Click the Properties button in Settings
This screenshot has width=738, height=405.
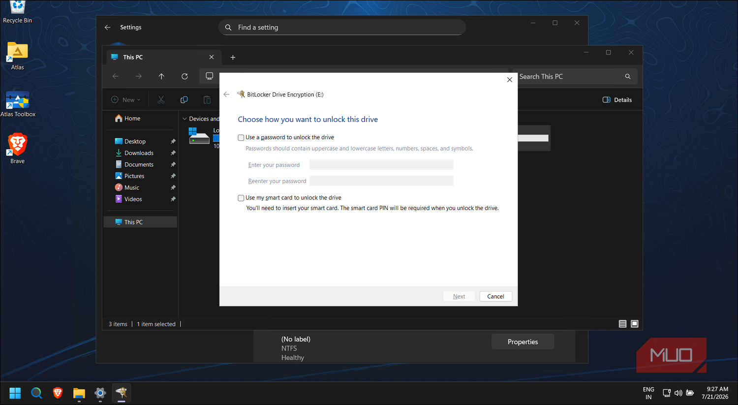click(x=523, y=342)
